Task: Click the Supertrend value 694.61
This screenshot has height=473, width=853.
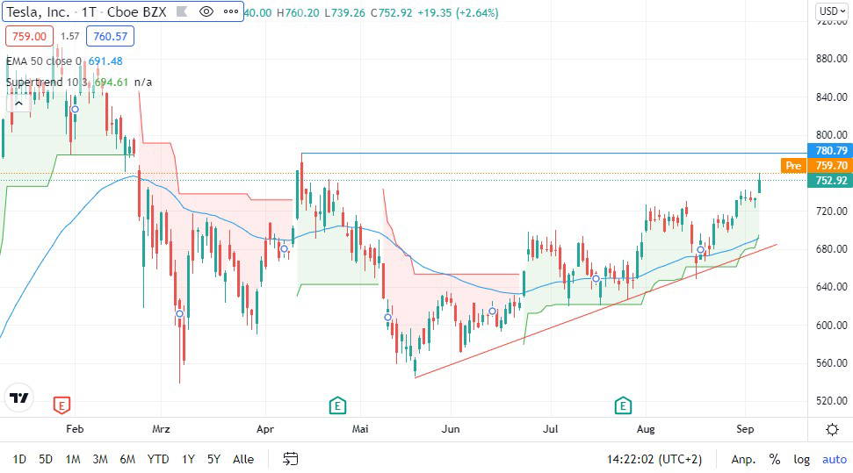Action: pos(112,82)
